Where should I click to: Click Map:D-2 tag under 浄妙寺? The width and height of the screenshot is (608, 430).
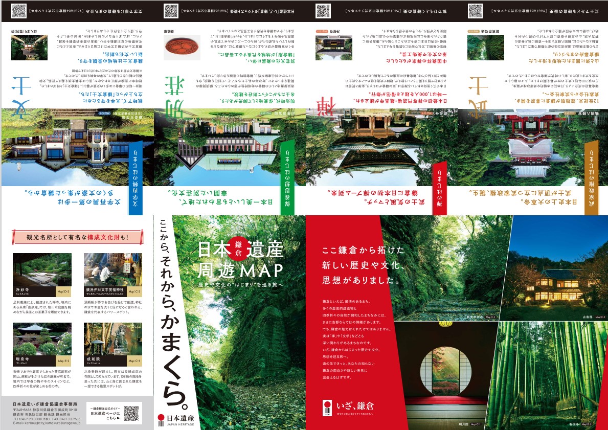(x=63, y=291)
